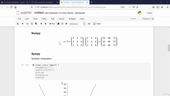
Task: Click the notebook vertical scrollbar thumb
Action: pos(169,48)
